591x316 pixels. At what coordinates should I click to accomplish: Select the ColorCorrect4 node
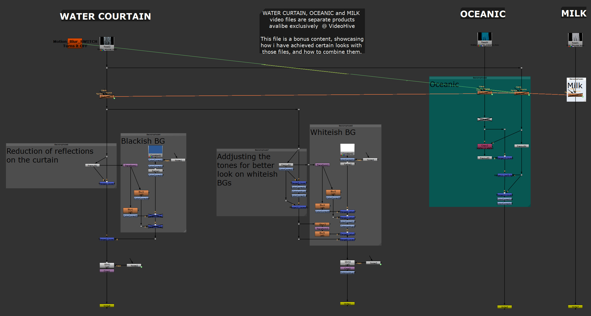(155, 175)
